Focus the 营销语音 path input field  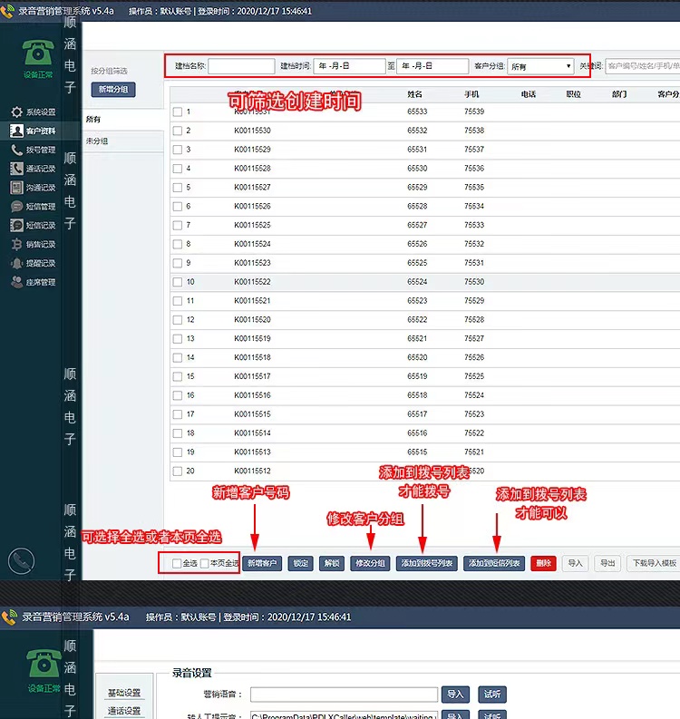coord(344,695)
